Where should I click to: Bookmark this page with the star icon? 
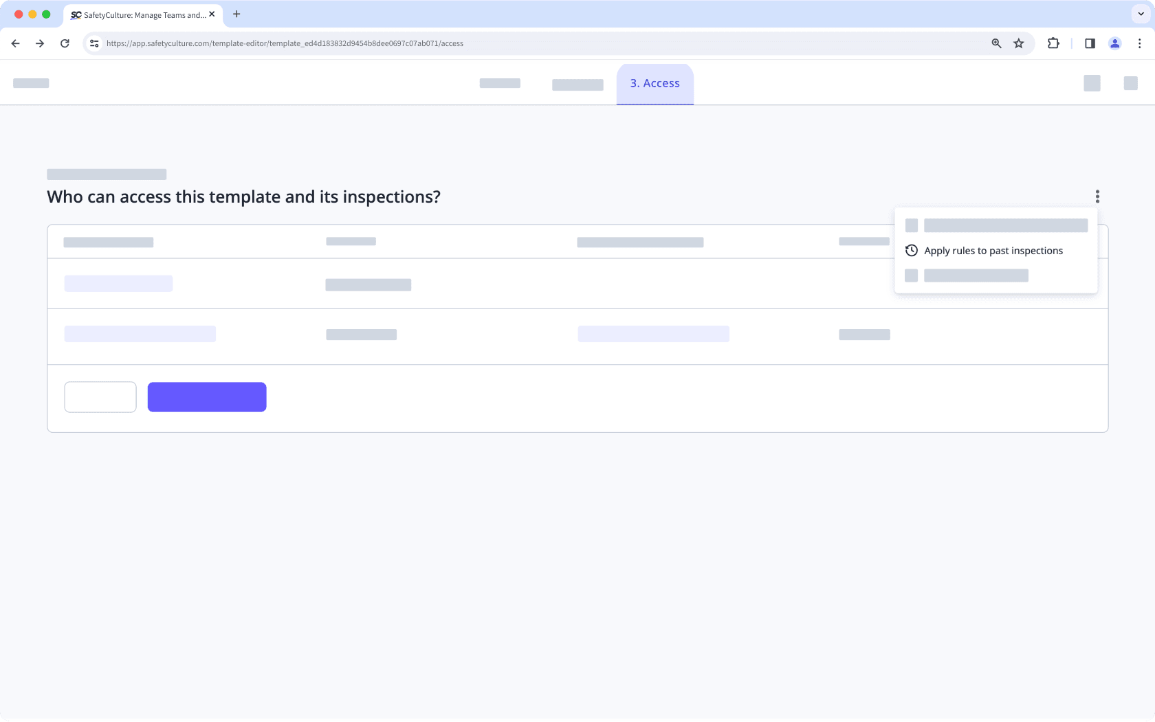1018,43
